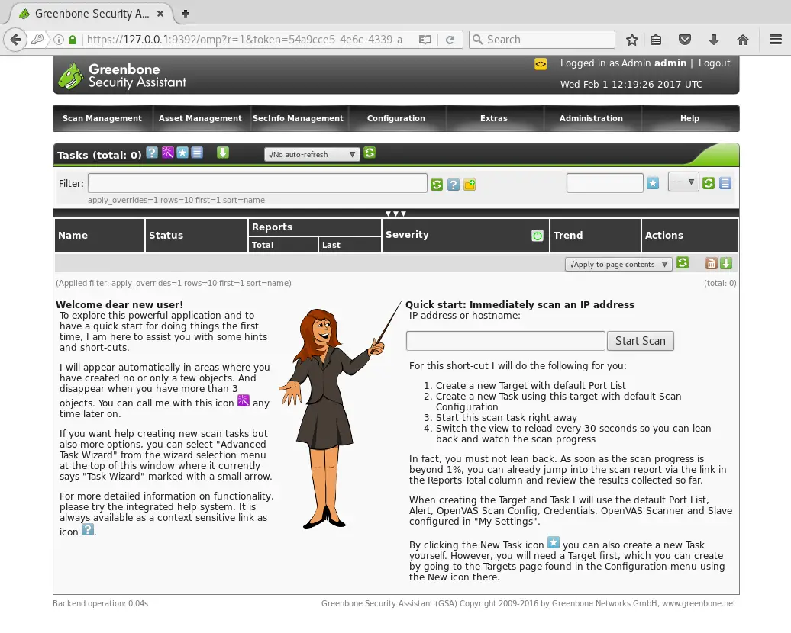The height and width of the screenshot is (633, 791).
Task: Expand the filter panel triple arrow toggle
Action: coord(396,214)
